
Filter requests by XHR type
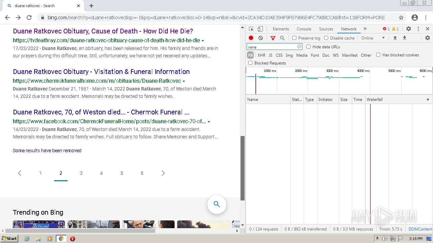261,55
